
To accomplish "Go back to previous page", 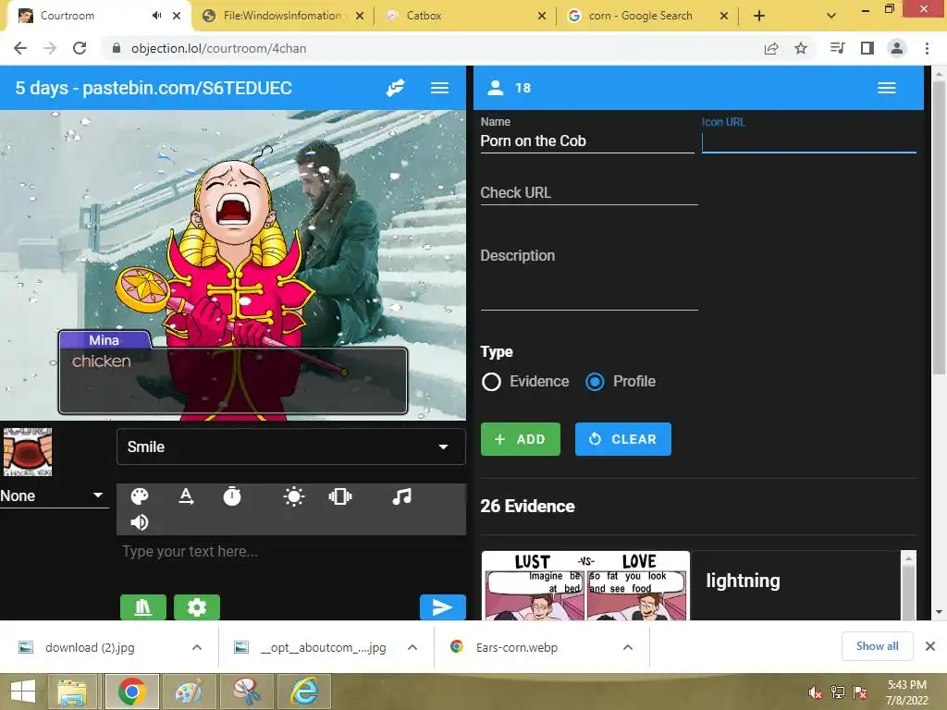I will [x=20, y=48].
